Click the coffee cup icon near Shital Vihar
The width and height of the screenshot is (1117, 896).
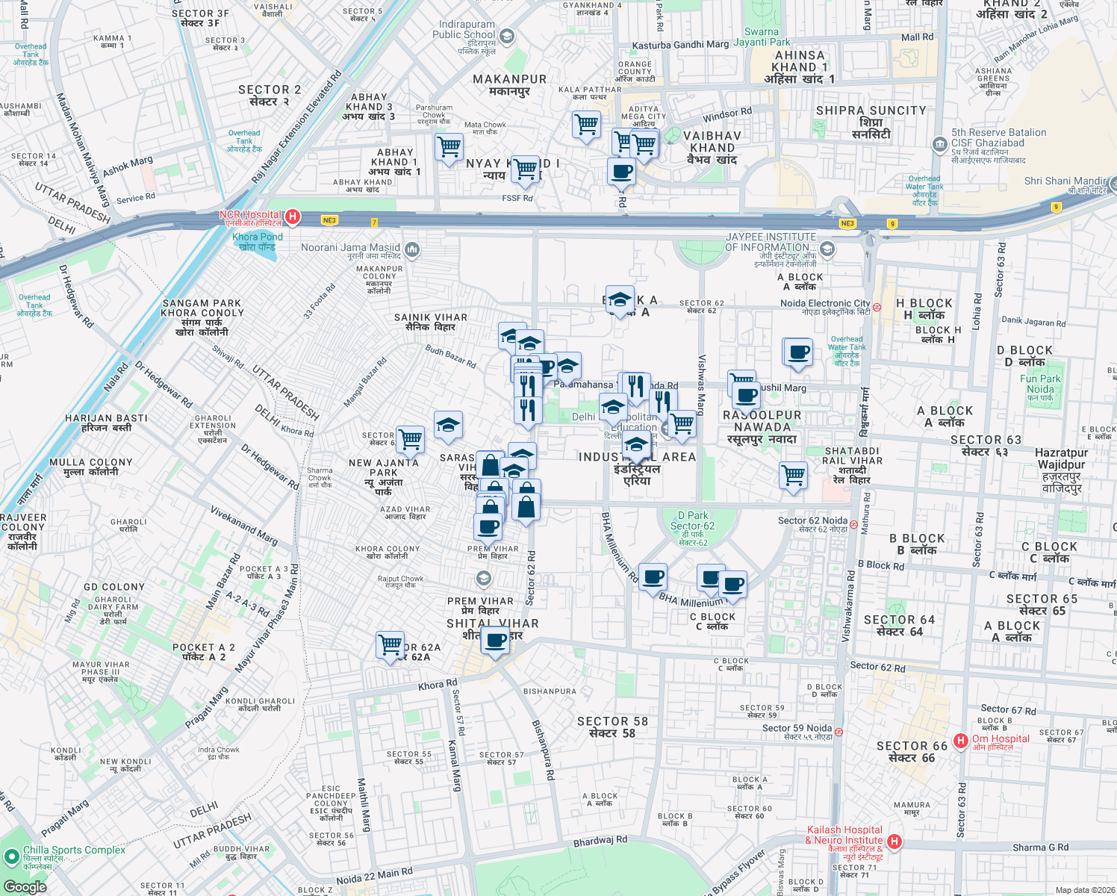point(494,638)
